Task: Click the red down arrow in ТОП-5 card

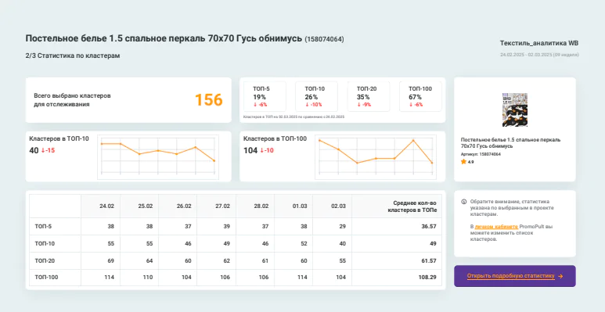Action: [x=255, y=105]
